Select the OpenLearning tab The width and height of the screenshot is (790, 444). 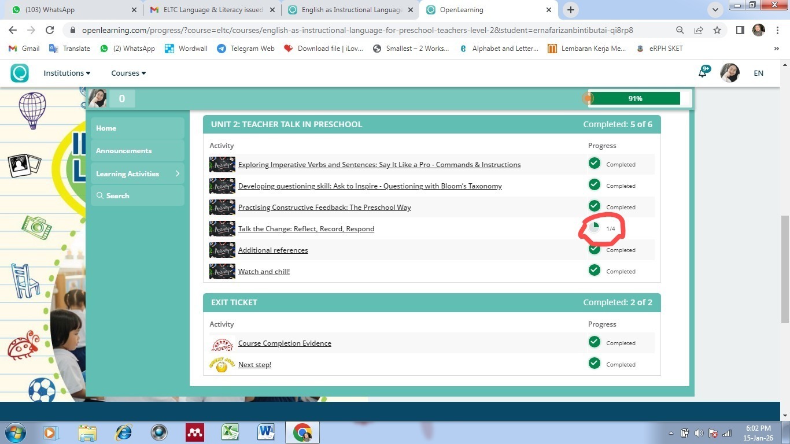(x=489, y=10)
